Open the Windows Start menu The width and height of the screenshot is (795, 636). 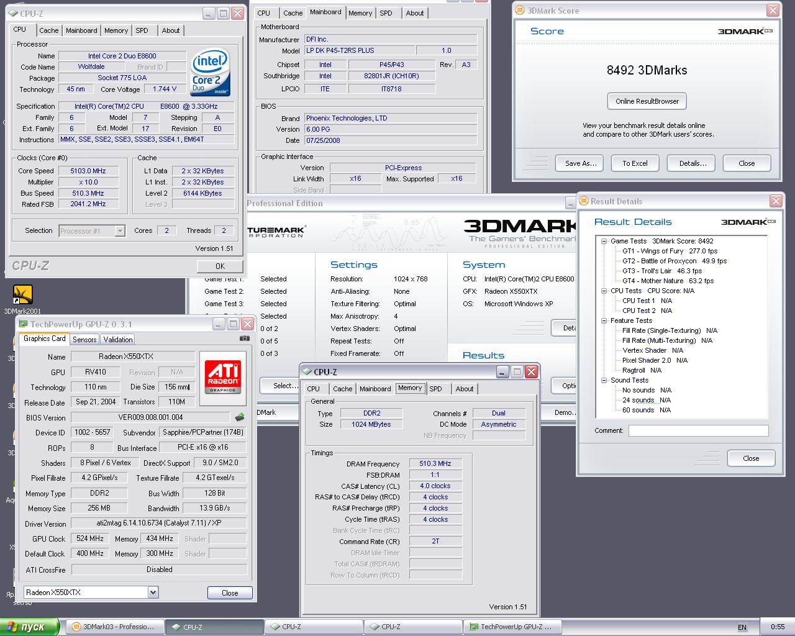[30, 627]
